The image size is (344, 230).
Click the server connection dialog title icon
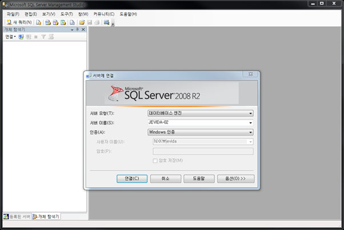[x=89, y=76]
